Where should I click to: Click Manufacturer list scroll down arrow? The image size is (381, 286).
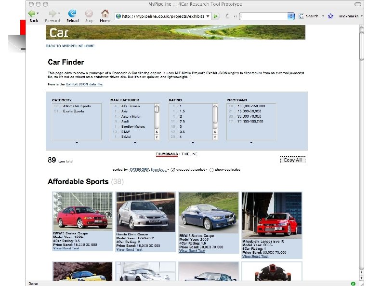tap(157, 137)
